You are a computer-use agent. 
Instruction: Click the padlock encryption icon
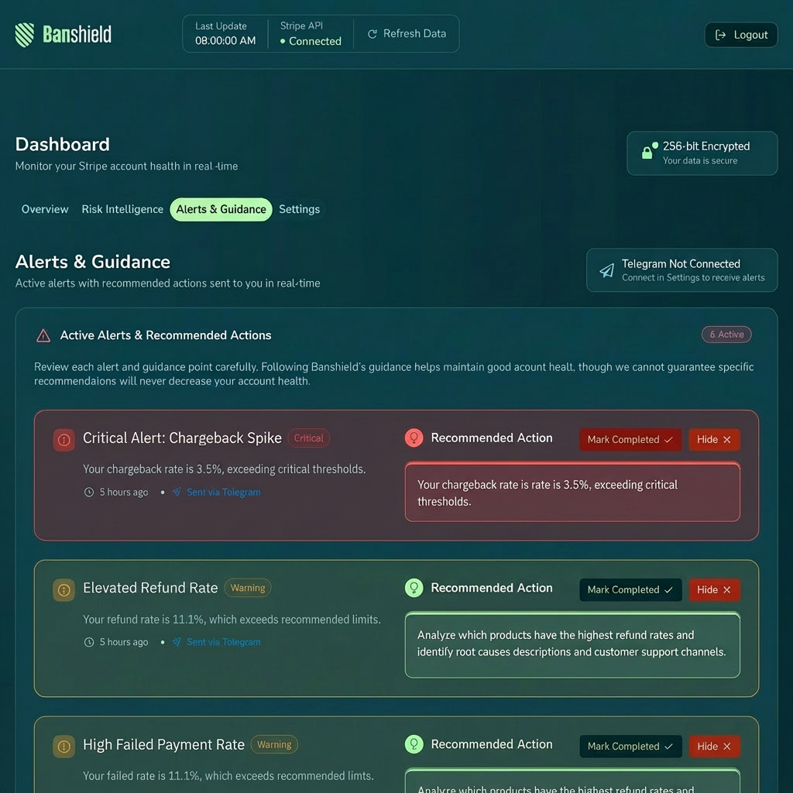647,152
